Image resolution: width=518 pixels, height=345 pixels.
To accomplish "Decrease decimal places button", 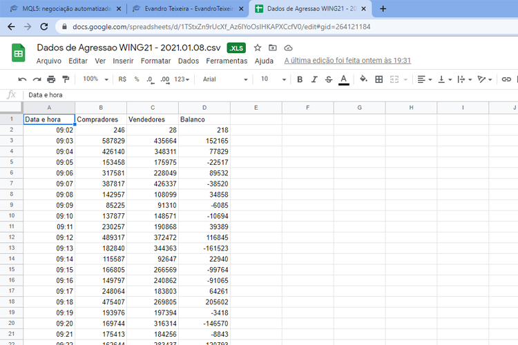I will [x=151, y=79].
